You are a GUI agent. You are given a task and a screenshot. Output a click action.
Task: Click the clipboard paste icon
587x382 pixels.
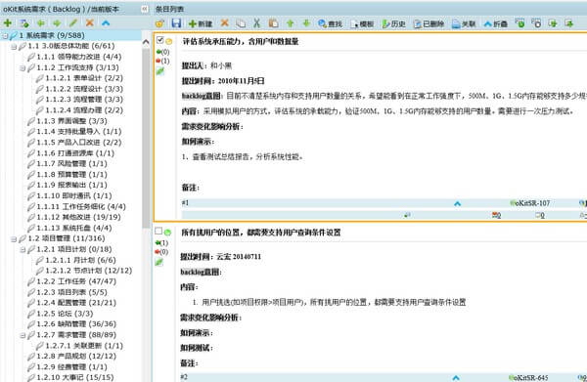(x=274, y=23)
